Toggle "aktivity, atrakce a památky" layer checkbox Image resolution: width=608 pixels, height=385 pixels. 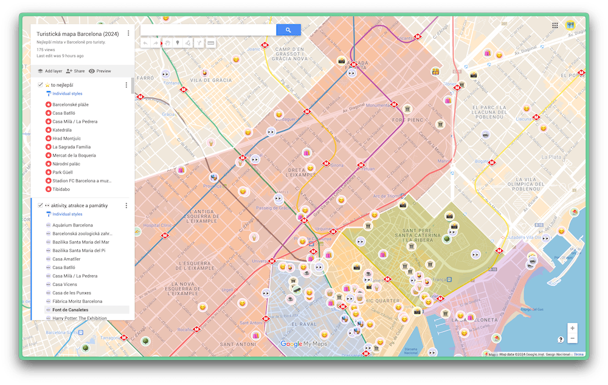click(40, 205)
